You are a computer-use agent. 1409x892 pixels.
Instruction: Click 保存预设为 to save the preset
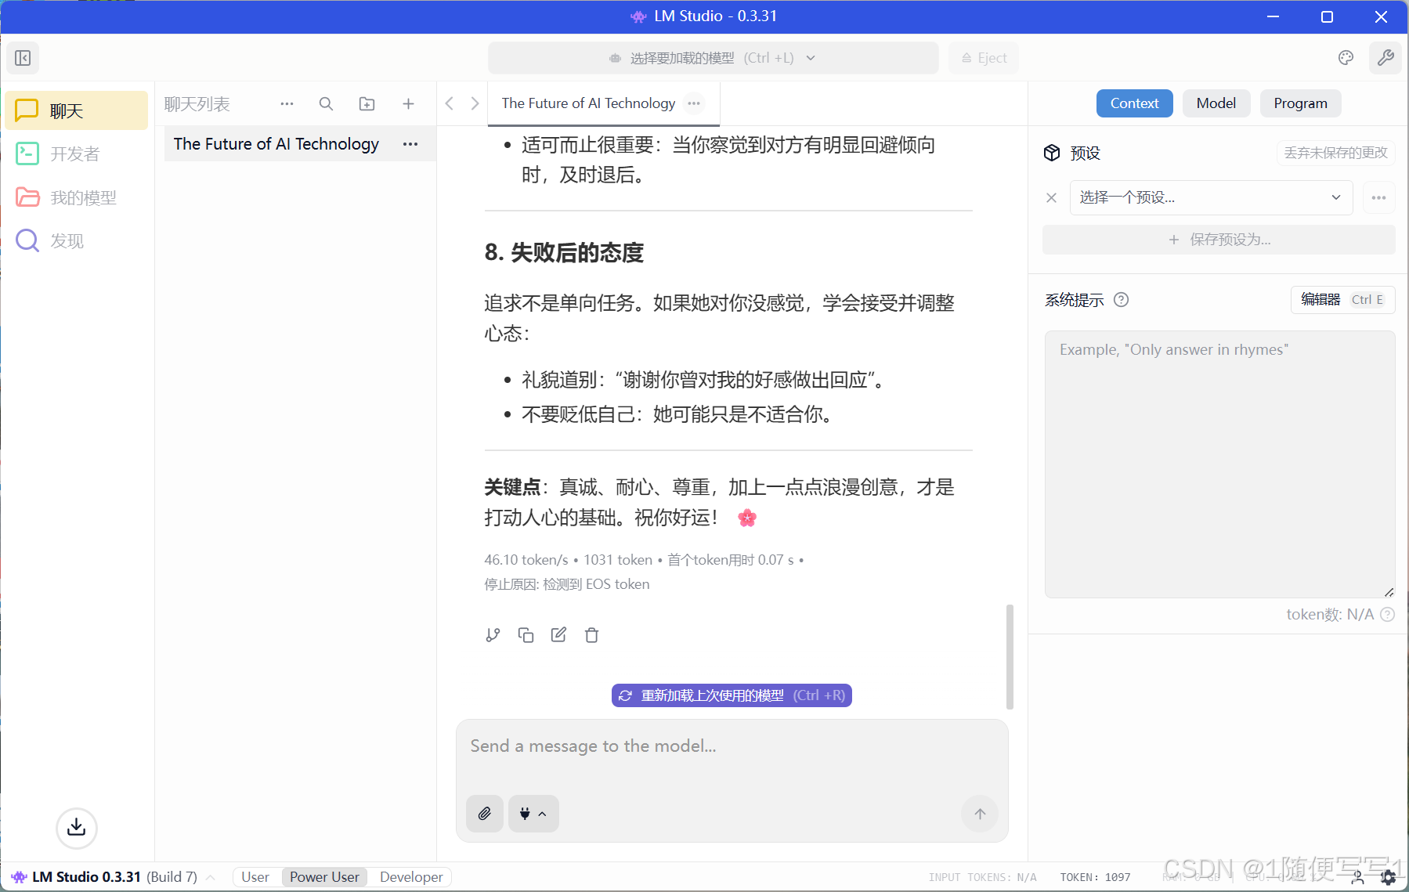(1217, 240)
